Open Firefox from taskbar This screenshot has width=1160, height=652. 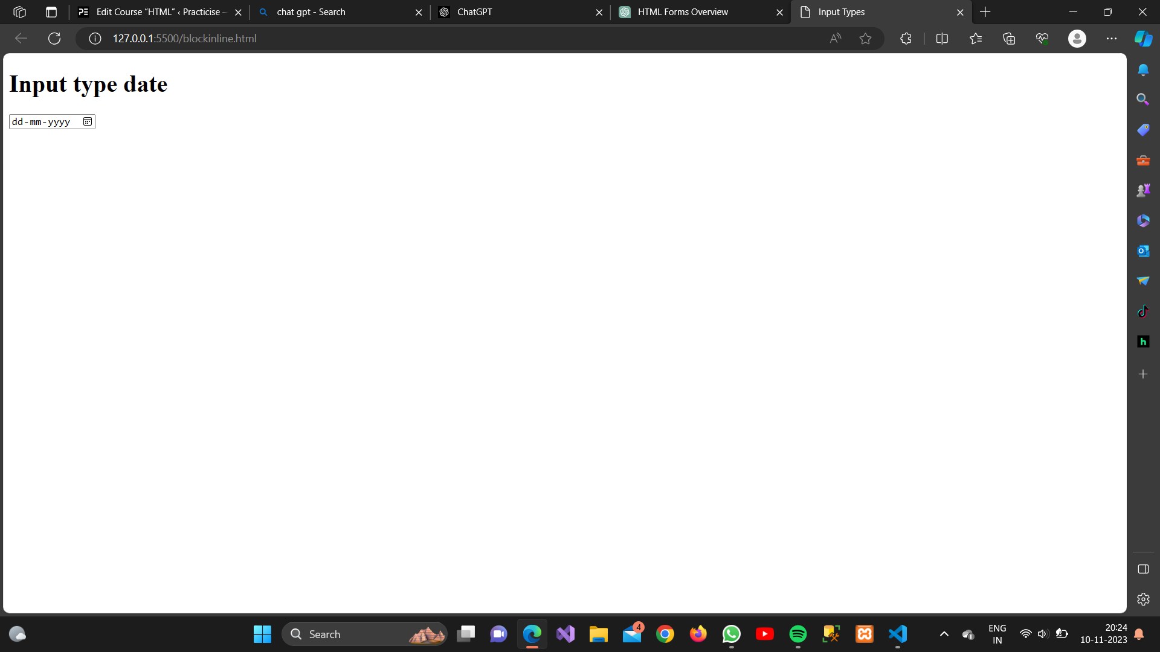[x=698, y=634]
